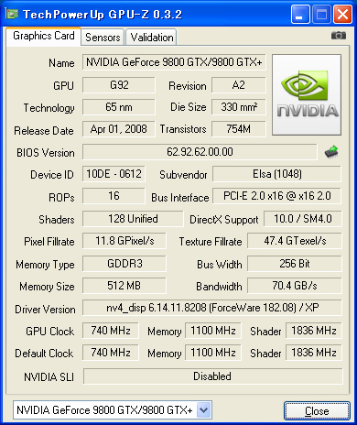Click the NVIDIA SLI Disabled field
This screenshot has height=425, width=357.
(212, 376)
